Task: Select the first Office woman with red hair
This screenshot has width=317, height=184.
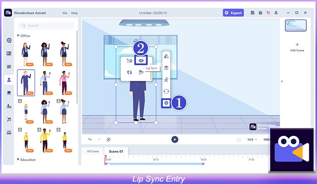Action: click(26, 54)
